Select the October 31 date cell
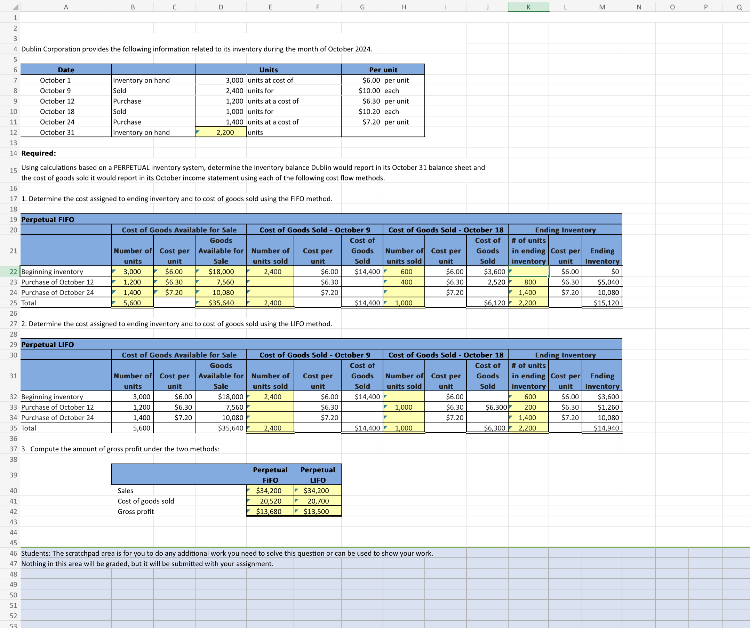This screenshot has height=628, width=750. [57, 132]
